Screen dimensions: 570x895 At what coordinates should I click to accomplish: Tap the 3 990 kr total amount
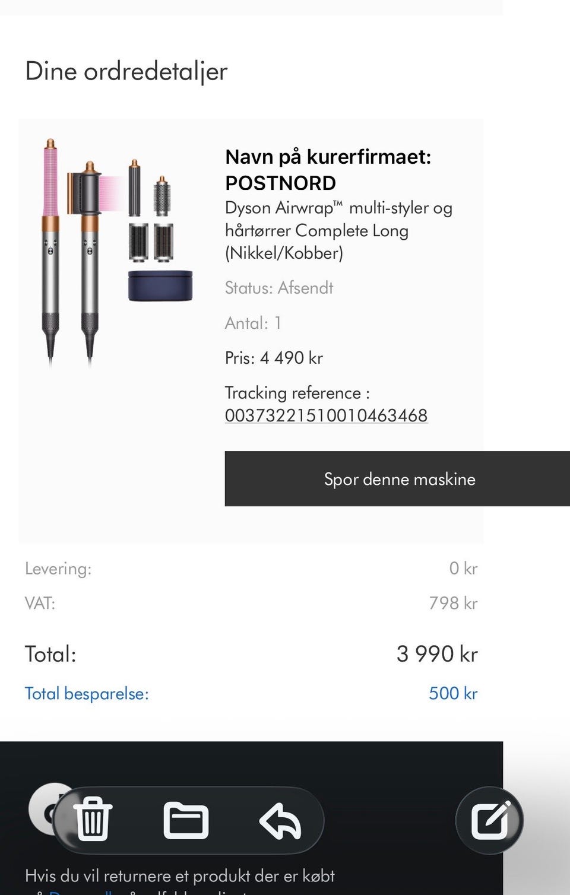(437, 654)
